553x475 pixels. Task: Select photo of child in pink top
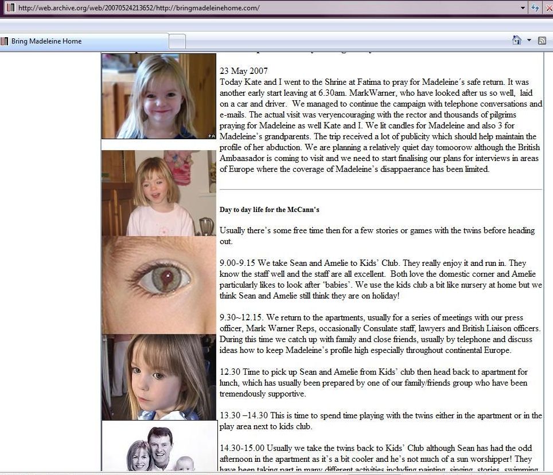159,193
